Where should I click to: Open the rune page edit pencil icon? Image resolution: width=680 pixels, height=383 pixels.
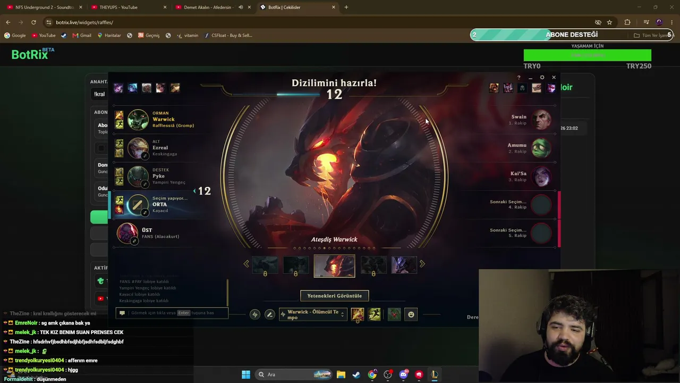269,314
